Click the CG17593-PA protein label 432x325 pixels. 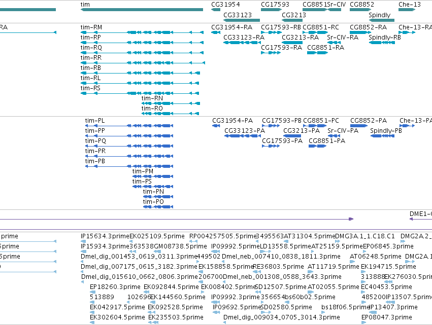(282, 141)
